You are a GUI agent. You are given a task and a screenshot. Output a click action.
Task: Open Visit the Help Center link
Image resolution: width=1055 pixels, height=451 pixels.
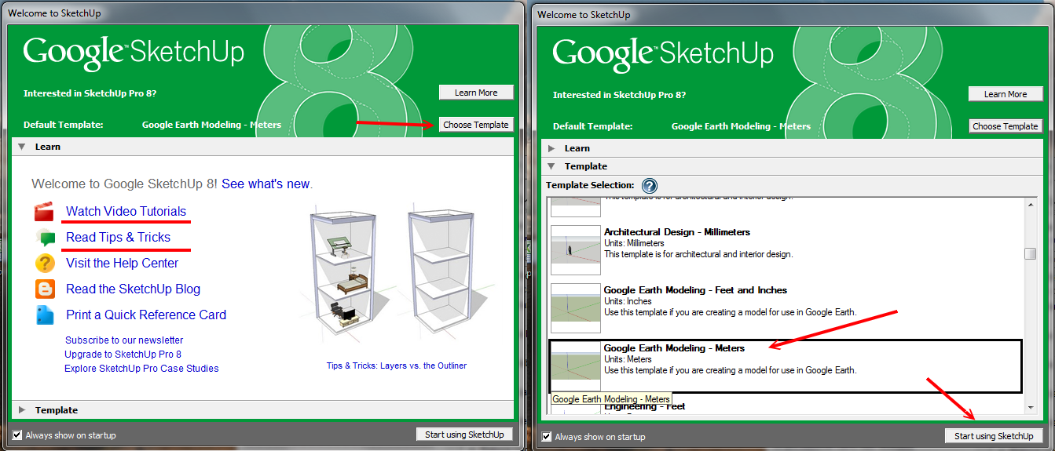coord(122,263)
